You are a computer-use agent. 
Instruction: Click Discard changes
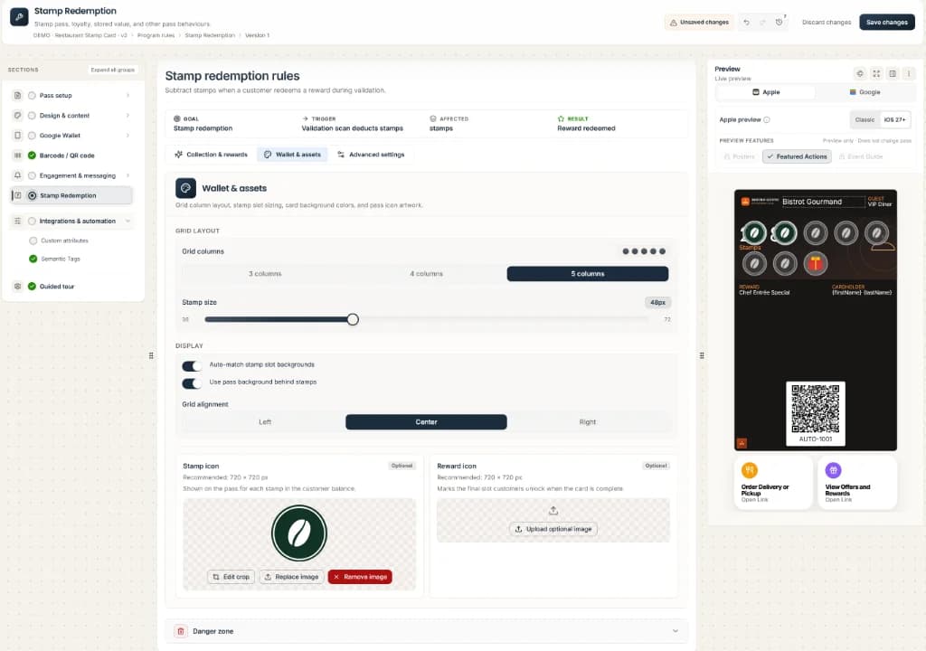tap(827, 23)
